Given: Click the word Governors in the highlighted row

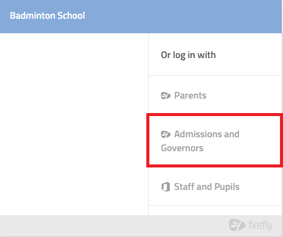Looking at the screenshot, I should coord(182,148).
